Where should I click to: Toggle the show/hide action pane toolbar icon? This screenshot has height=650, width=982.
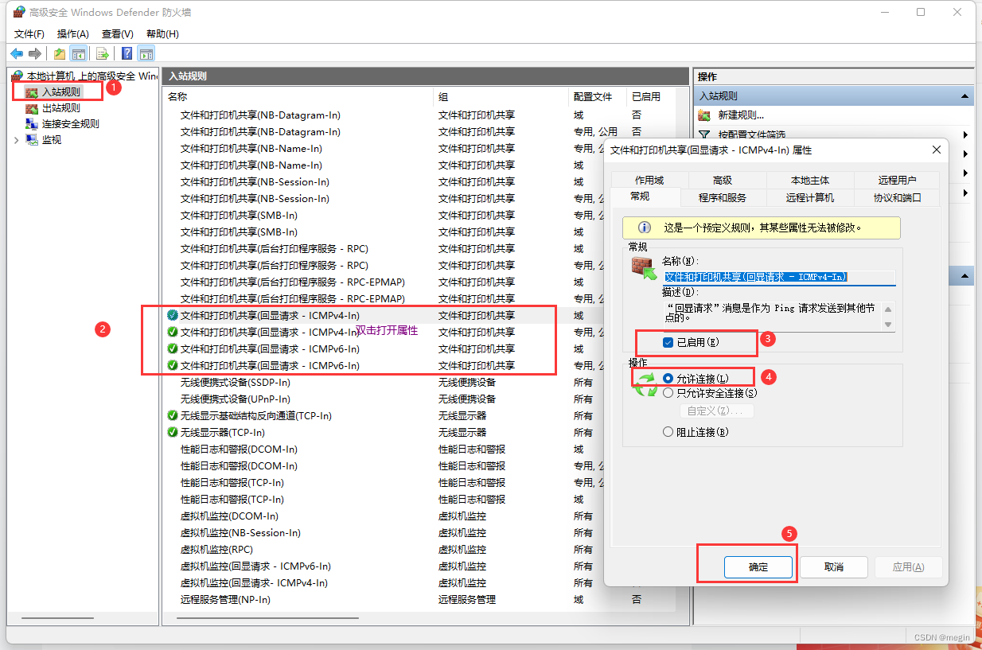[x=146, y=54]
